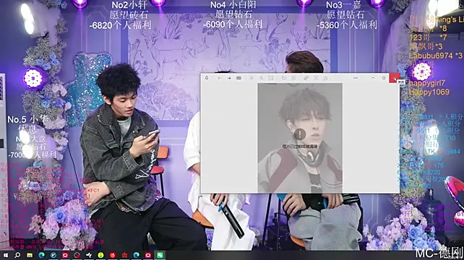Click the 'No4 小白阳' overlay text

tap(233, 5)
